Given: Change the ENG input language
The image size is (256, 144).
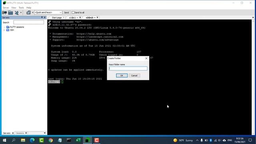Looking at the screenshot, I should (230, 140).
